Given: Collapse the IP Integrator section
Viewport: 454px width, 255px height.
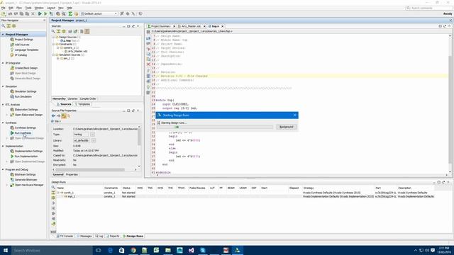Looking at the screenshot, I should [3, 63].
